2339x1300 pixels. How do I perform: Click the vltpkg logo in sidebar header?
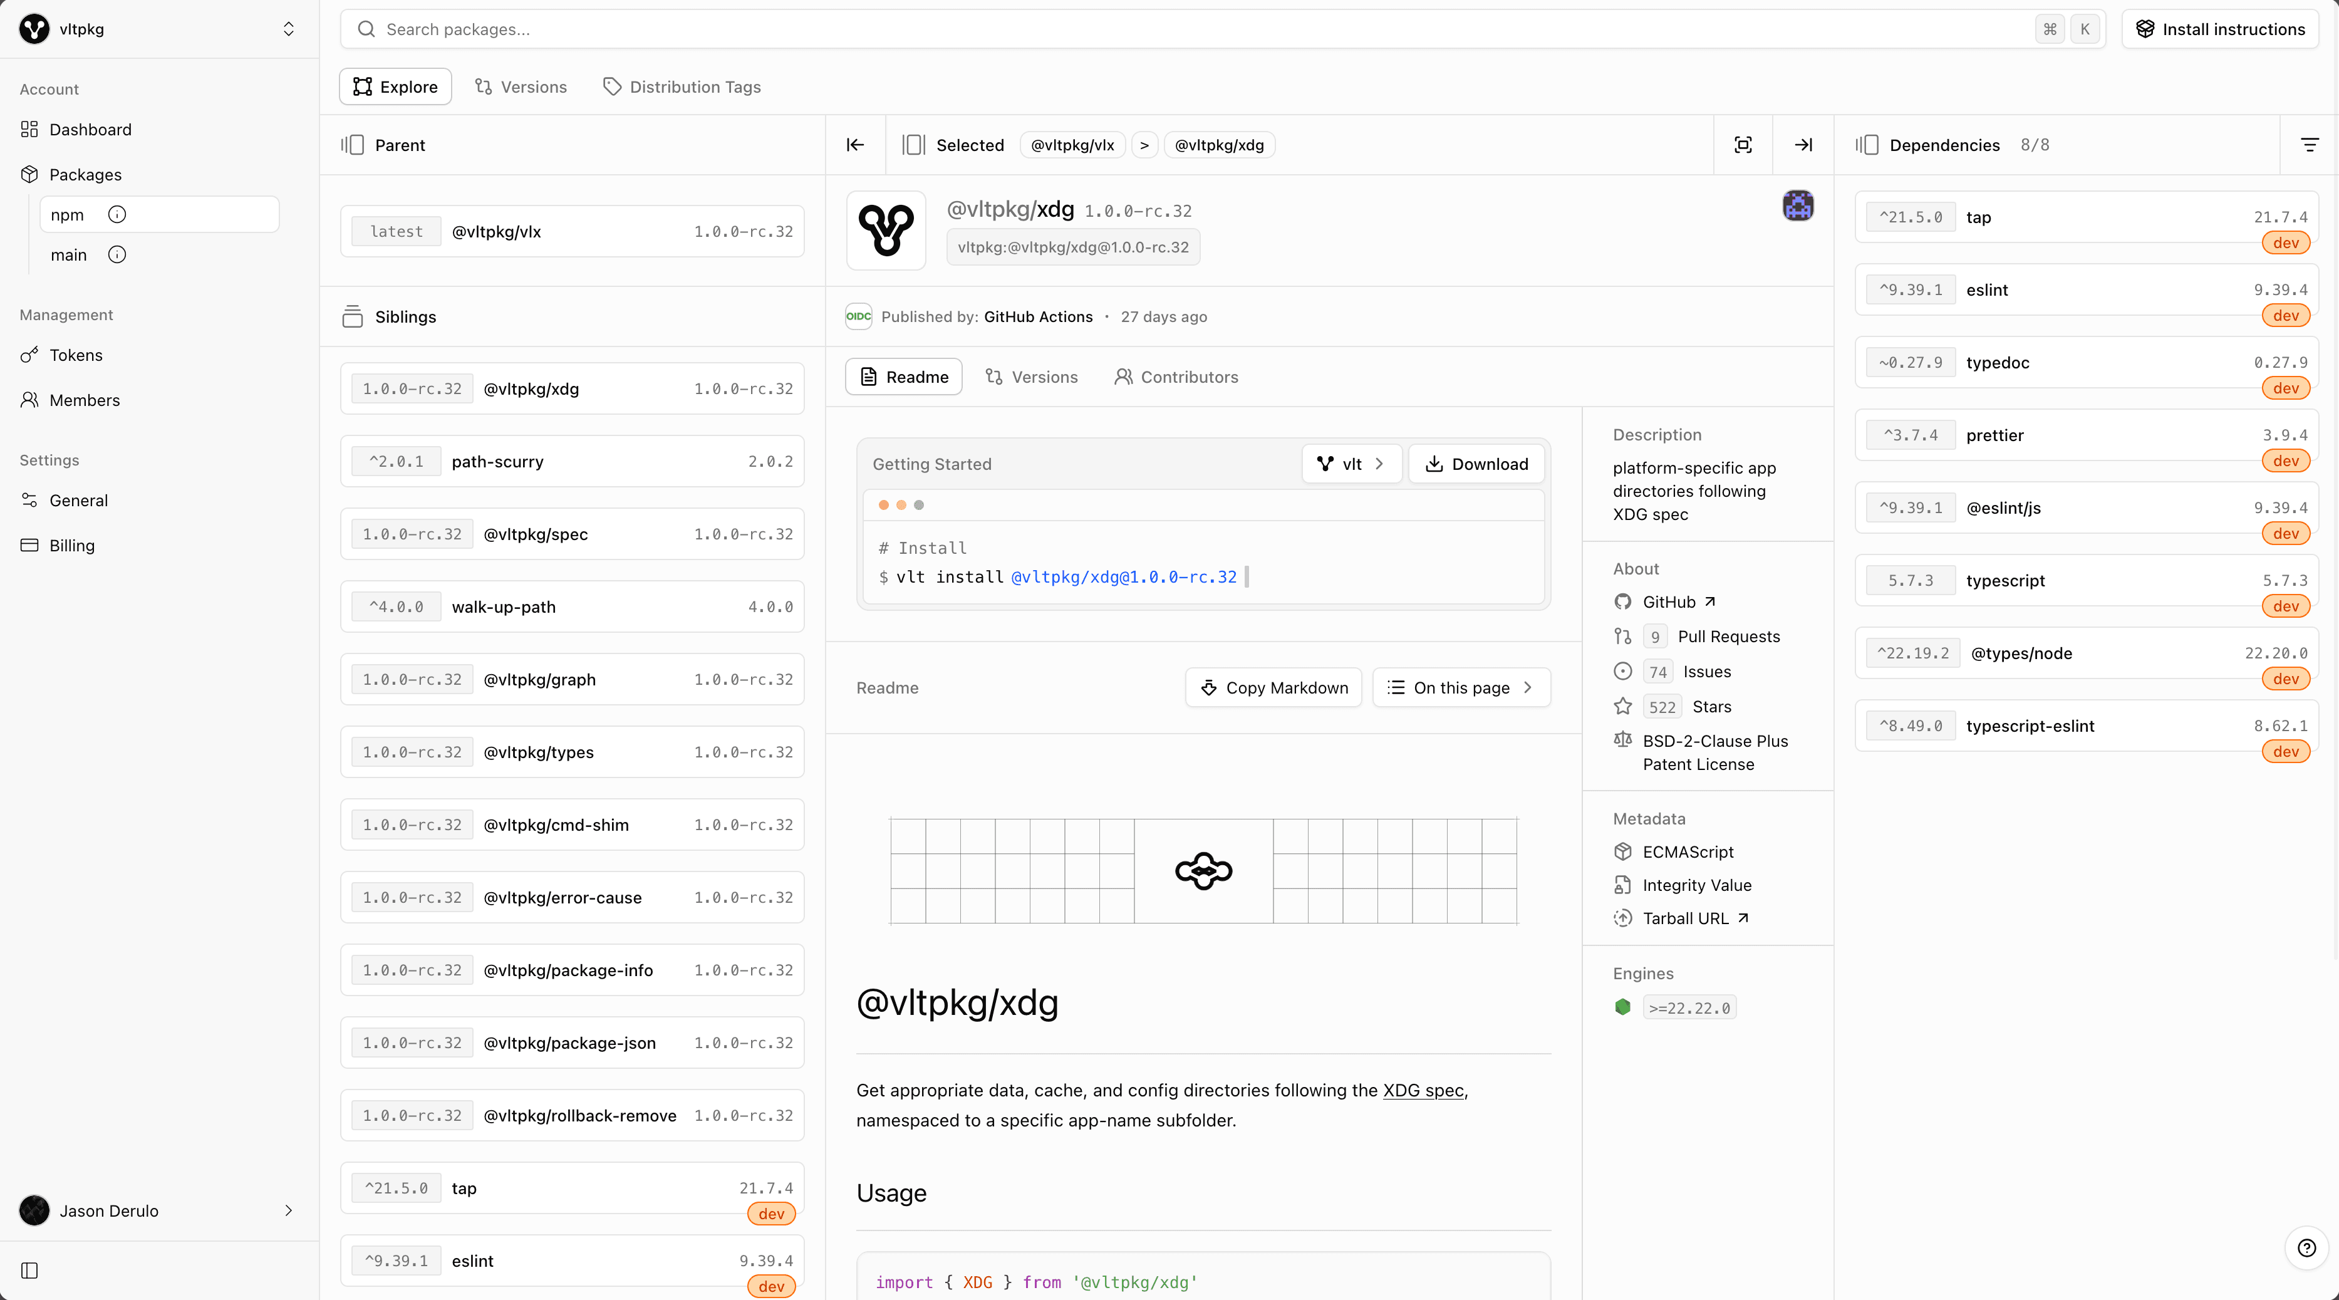coord(34,29)
